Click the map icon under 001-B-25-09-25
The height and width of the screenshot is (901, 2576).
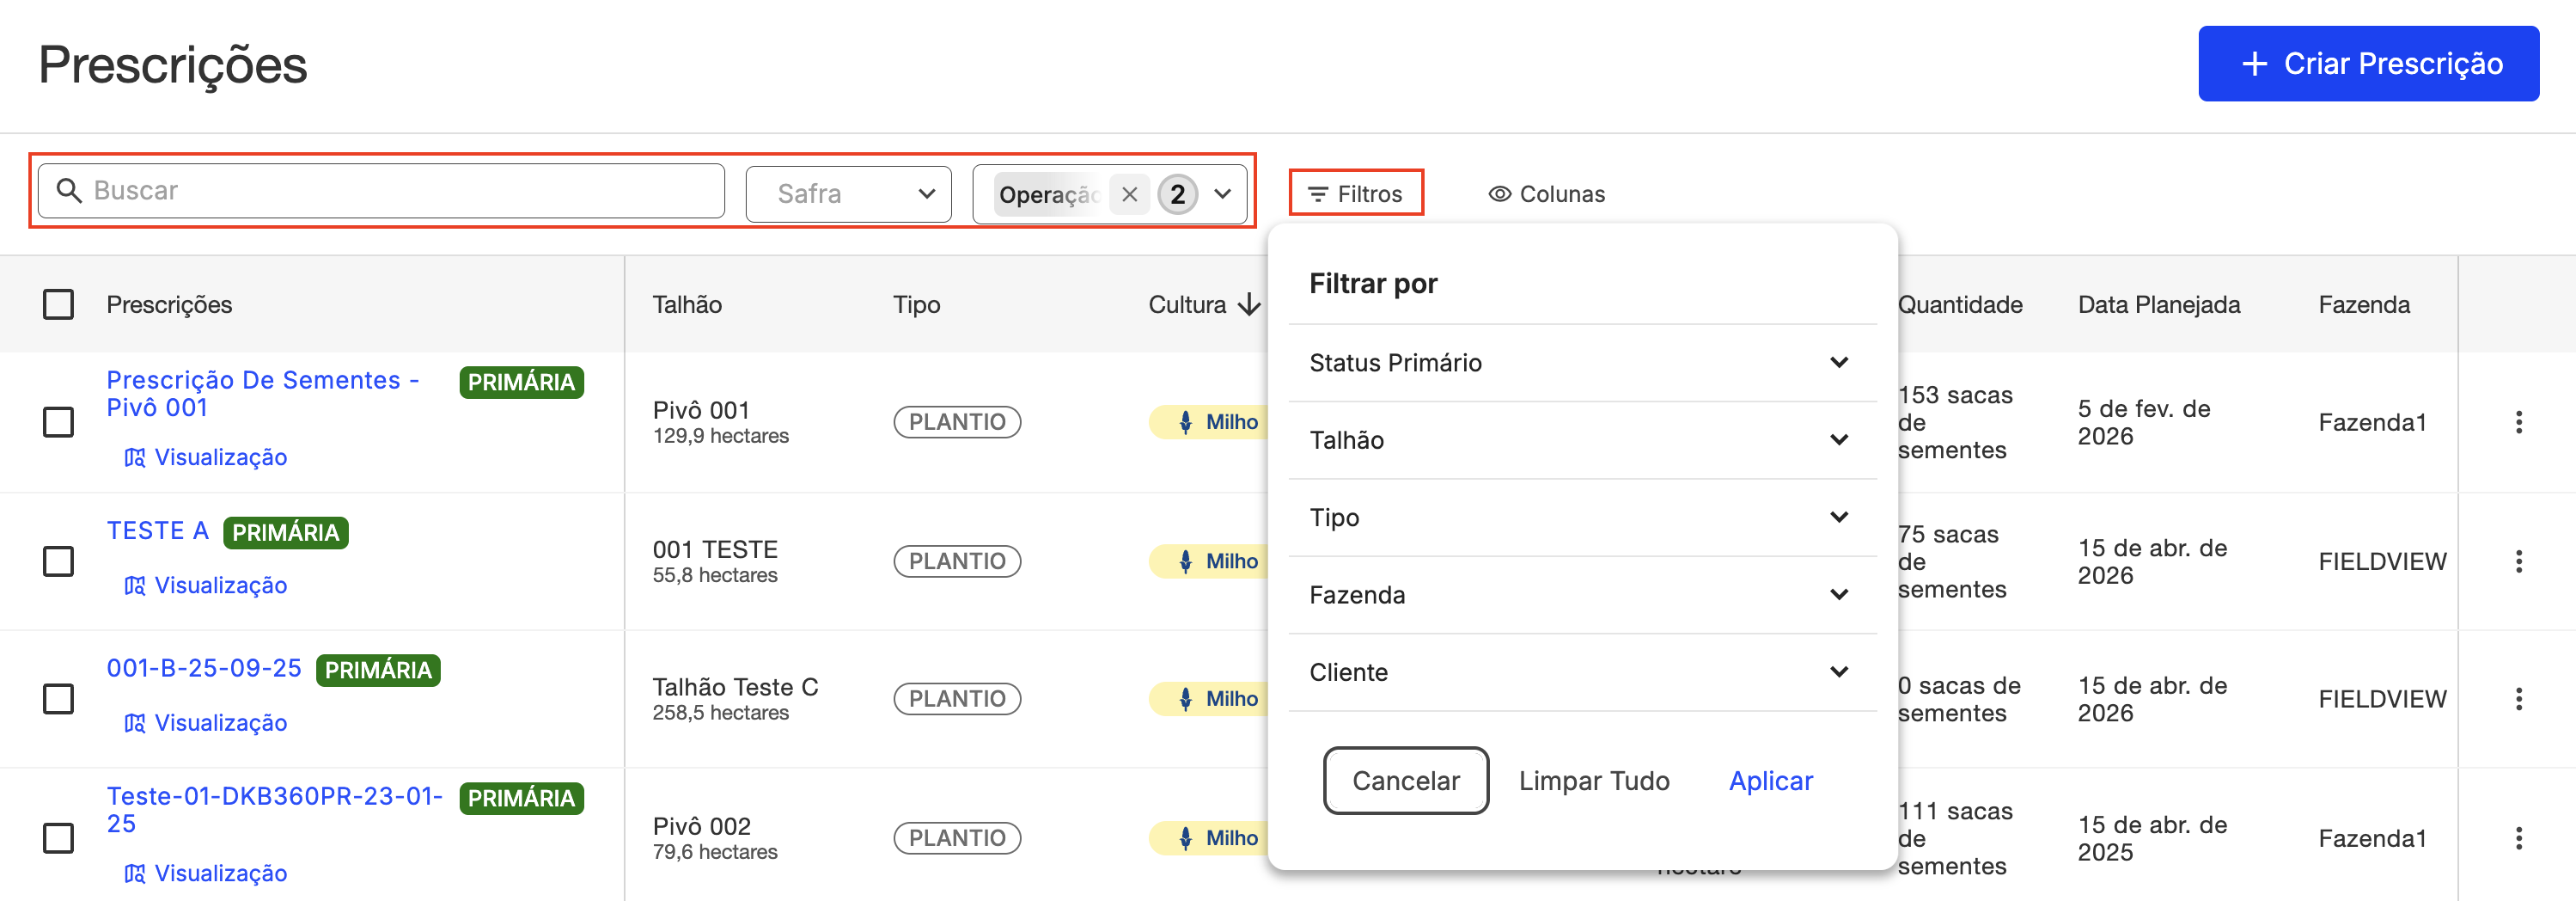pyautogui.click(x=134, y=723)
